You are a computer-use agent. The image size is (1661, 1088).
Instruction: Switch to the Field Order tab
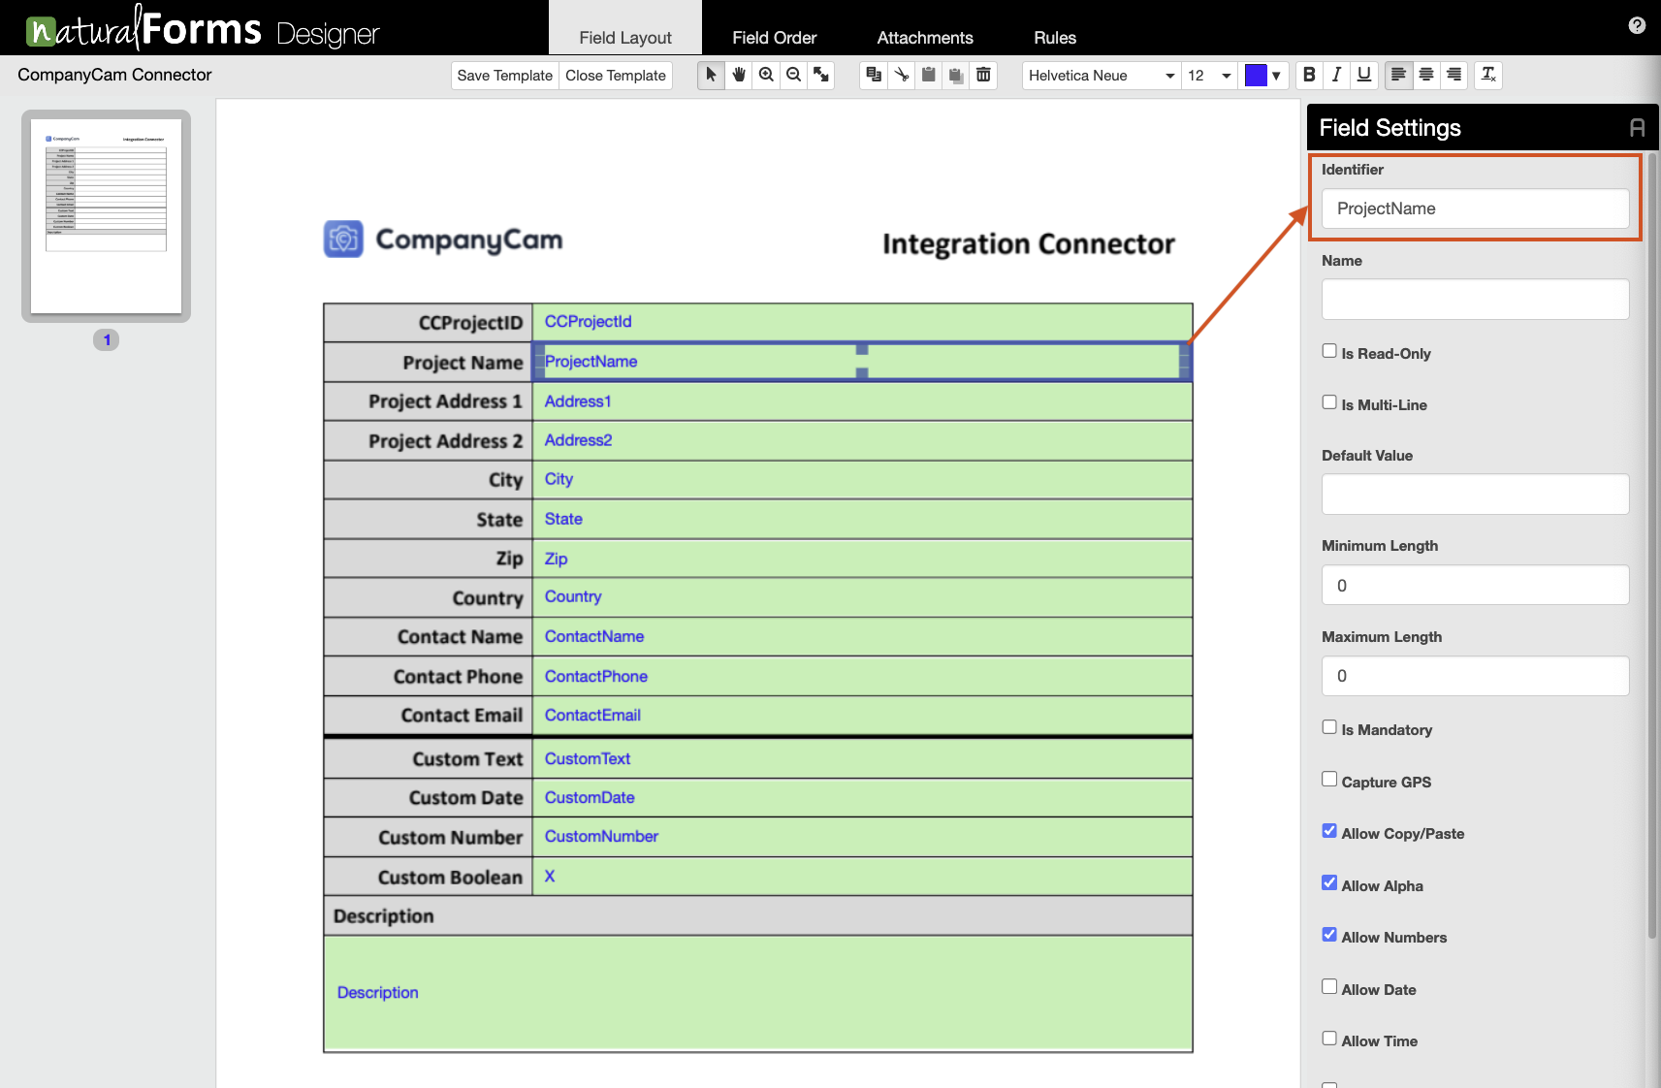[774, 37]
